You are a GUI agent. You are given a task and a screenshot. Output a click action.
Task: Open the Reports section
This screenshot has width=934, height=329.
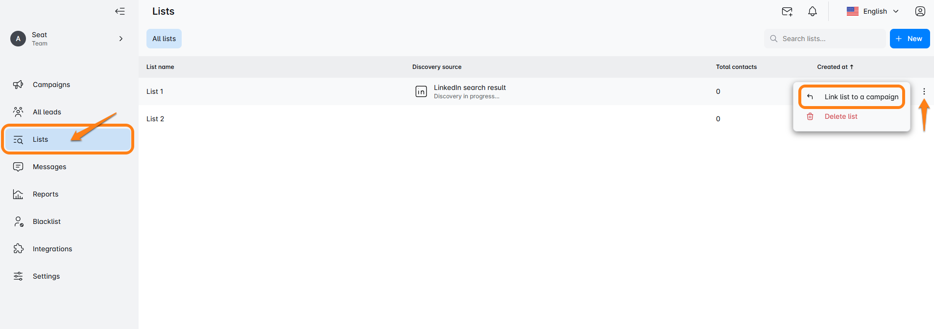pos(45,194)
